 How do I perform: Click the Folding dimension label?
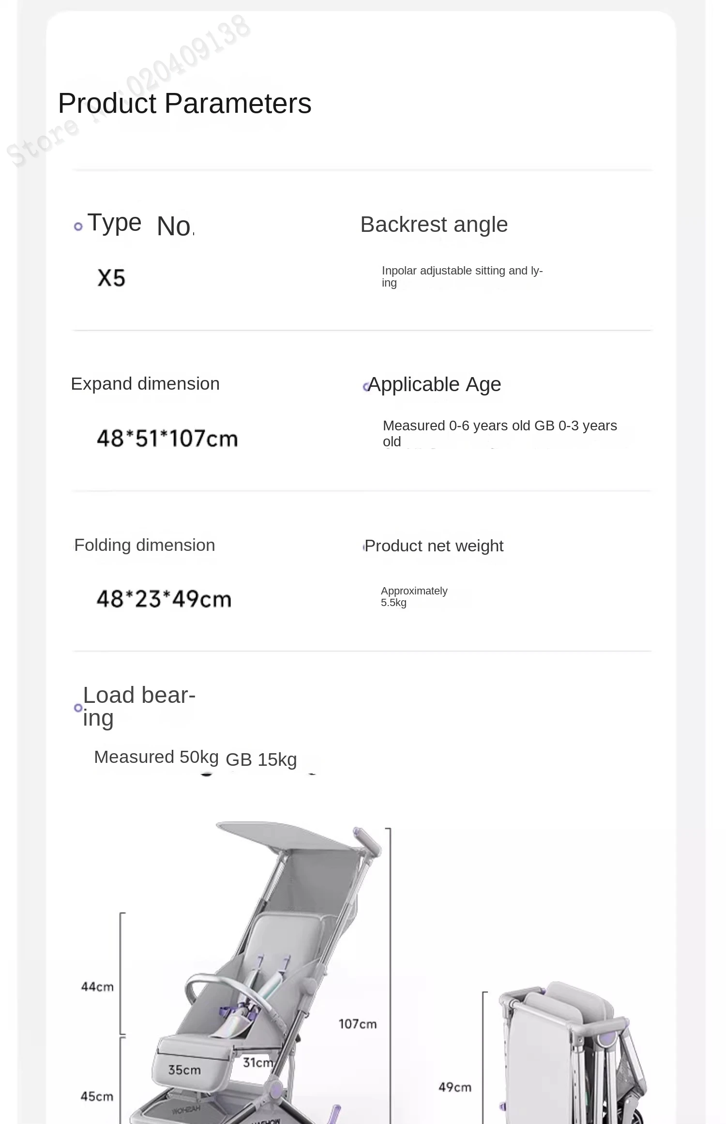coord(145,546)
